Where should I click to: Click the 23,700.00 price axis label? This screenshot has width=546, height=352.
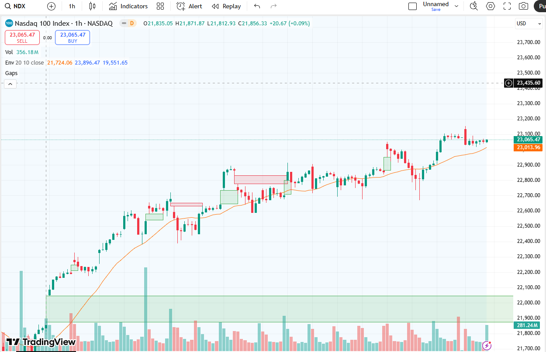point(529,42)
